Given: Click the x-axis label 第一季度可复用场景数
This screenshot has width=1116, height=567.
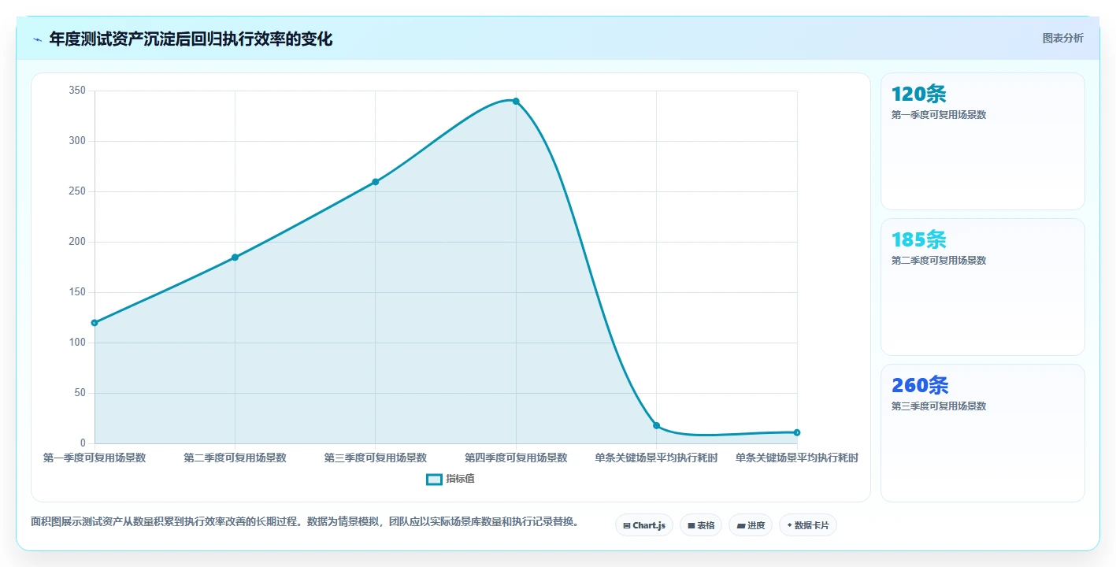Looking at the screenshot, I should coord(95,458).
